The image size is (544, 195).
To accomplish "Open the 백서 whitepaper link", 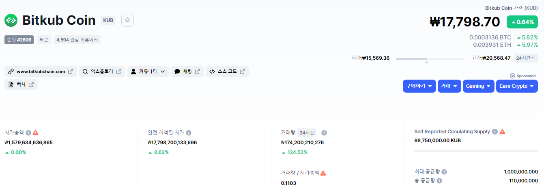I will tap(21, 84).
